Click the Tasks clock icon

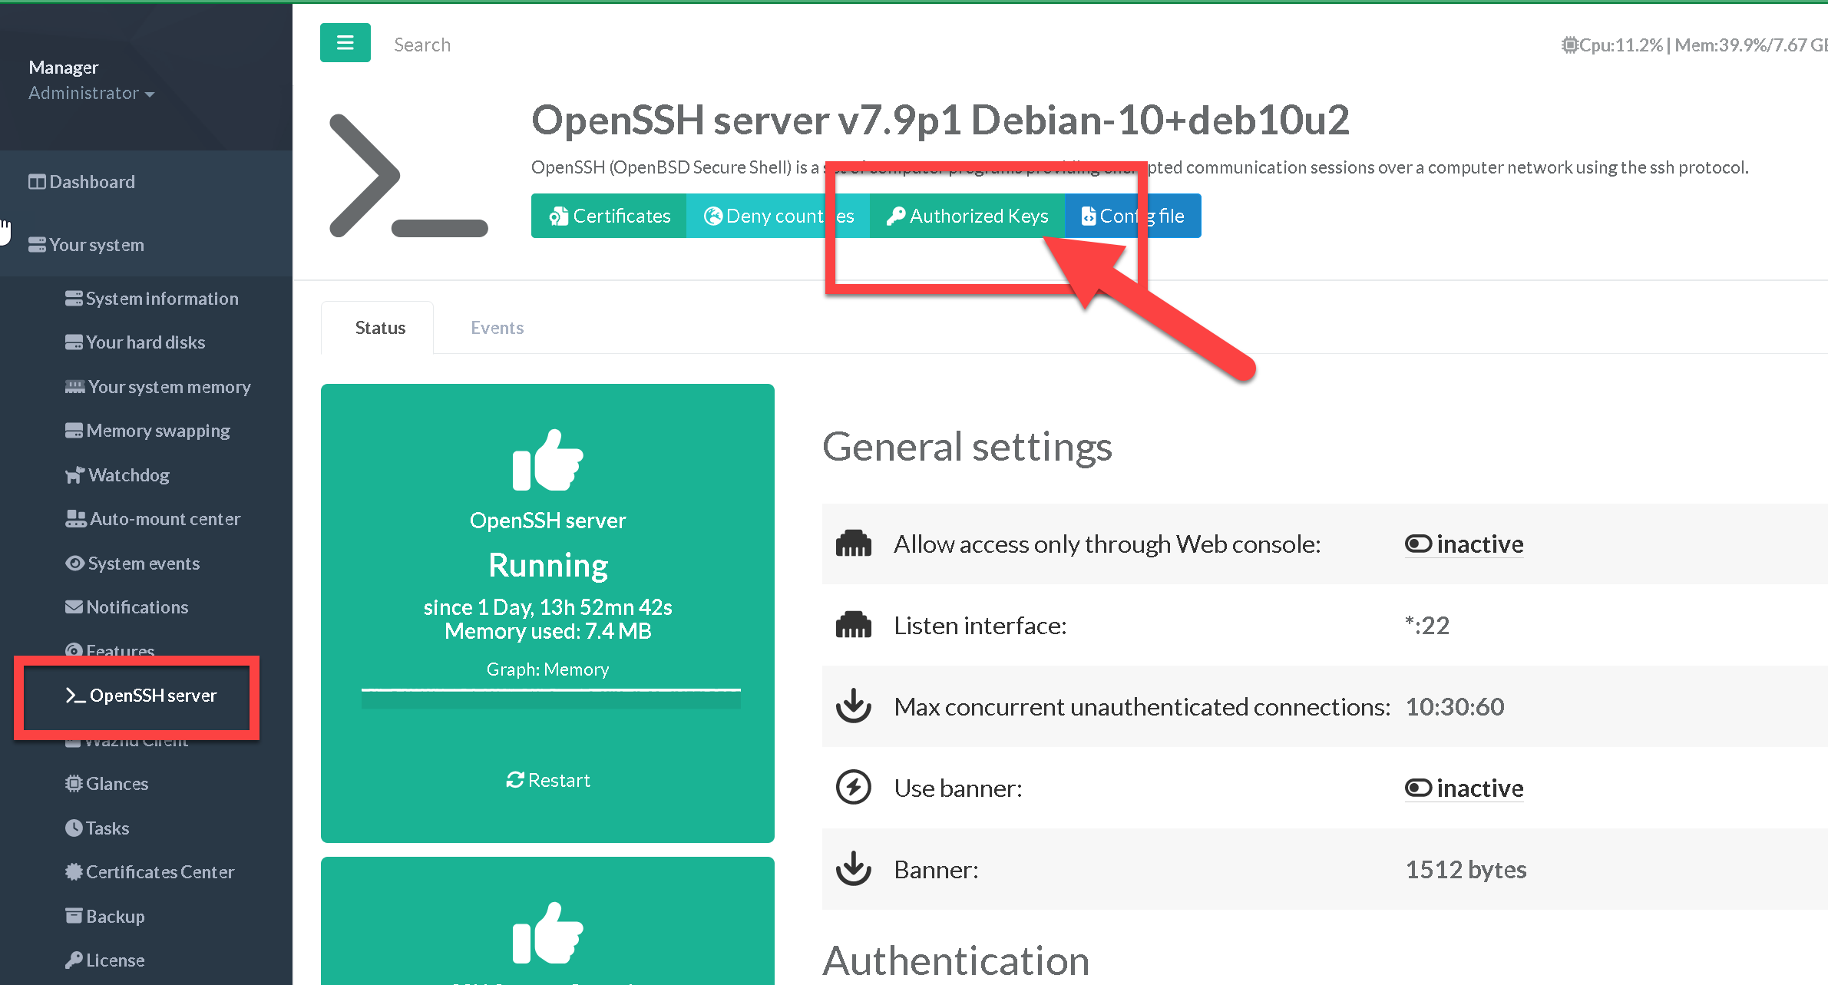tap(74, 828)
